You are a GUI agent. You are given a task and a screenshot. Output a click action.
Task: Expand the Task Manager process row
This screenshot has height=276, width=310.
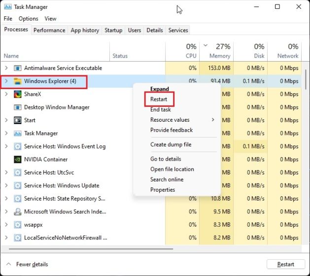pyautogui.click(x=6, y=133)
